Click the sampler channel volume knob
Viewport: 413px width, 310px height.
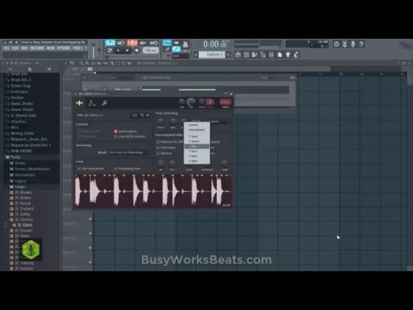[191, 102]
